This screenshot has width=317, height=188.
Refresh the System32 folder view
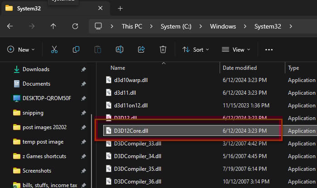click(x=75, y=26)
